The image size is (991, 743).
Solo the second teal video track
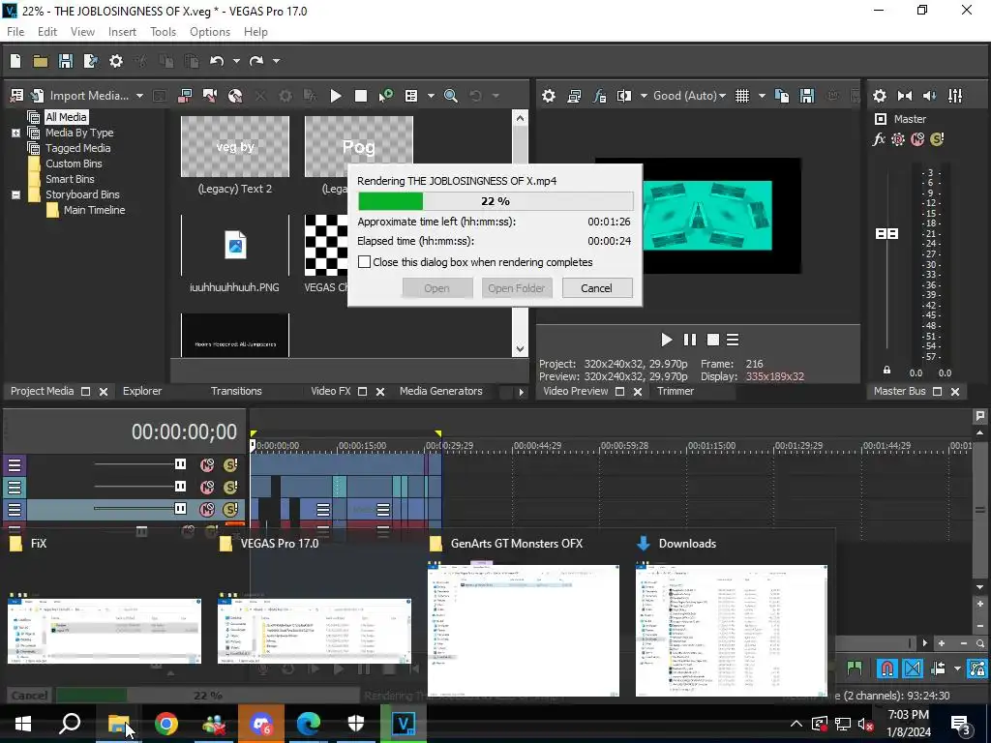coord(230,488)
